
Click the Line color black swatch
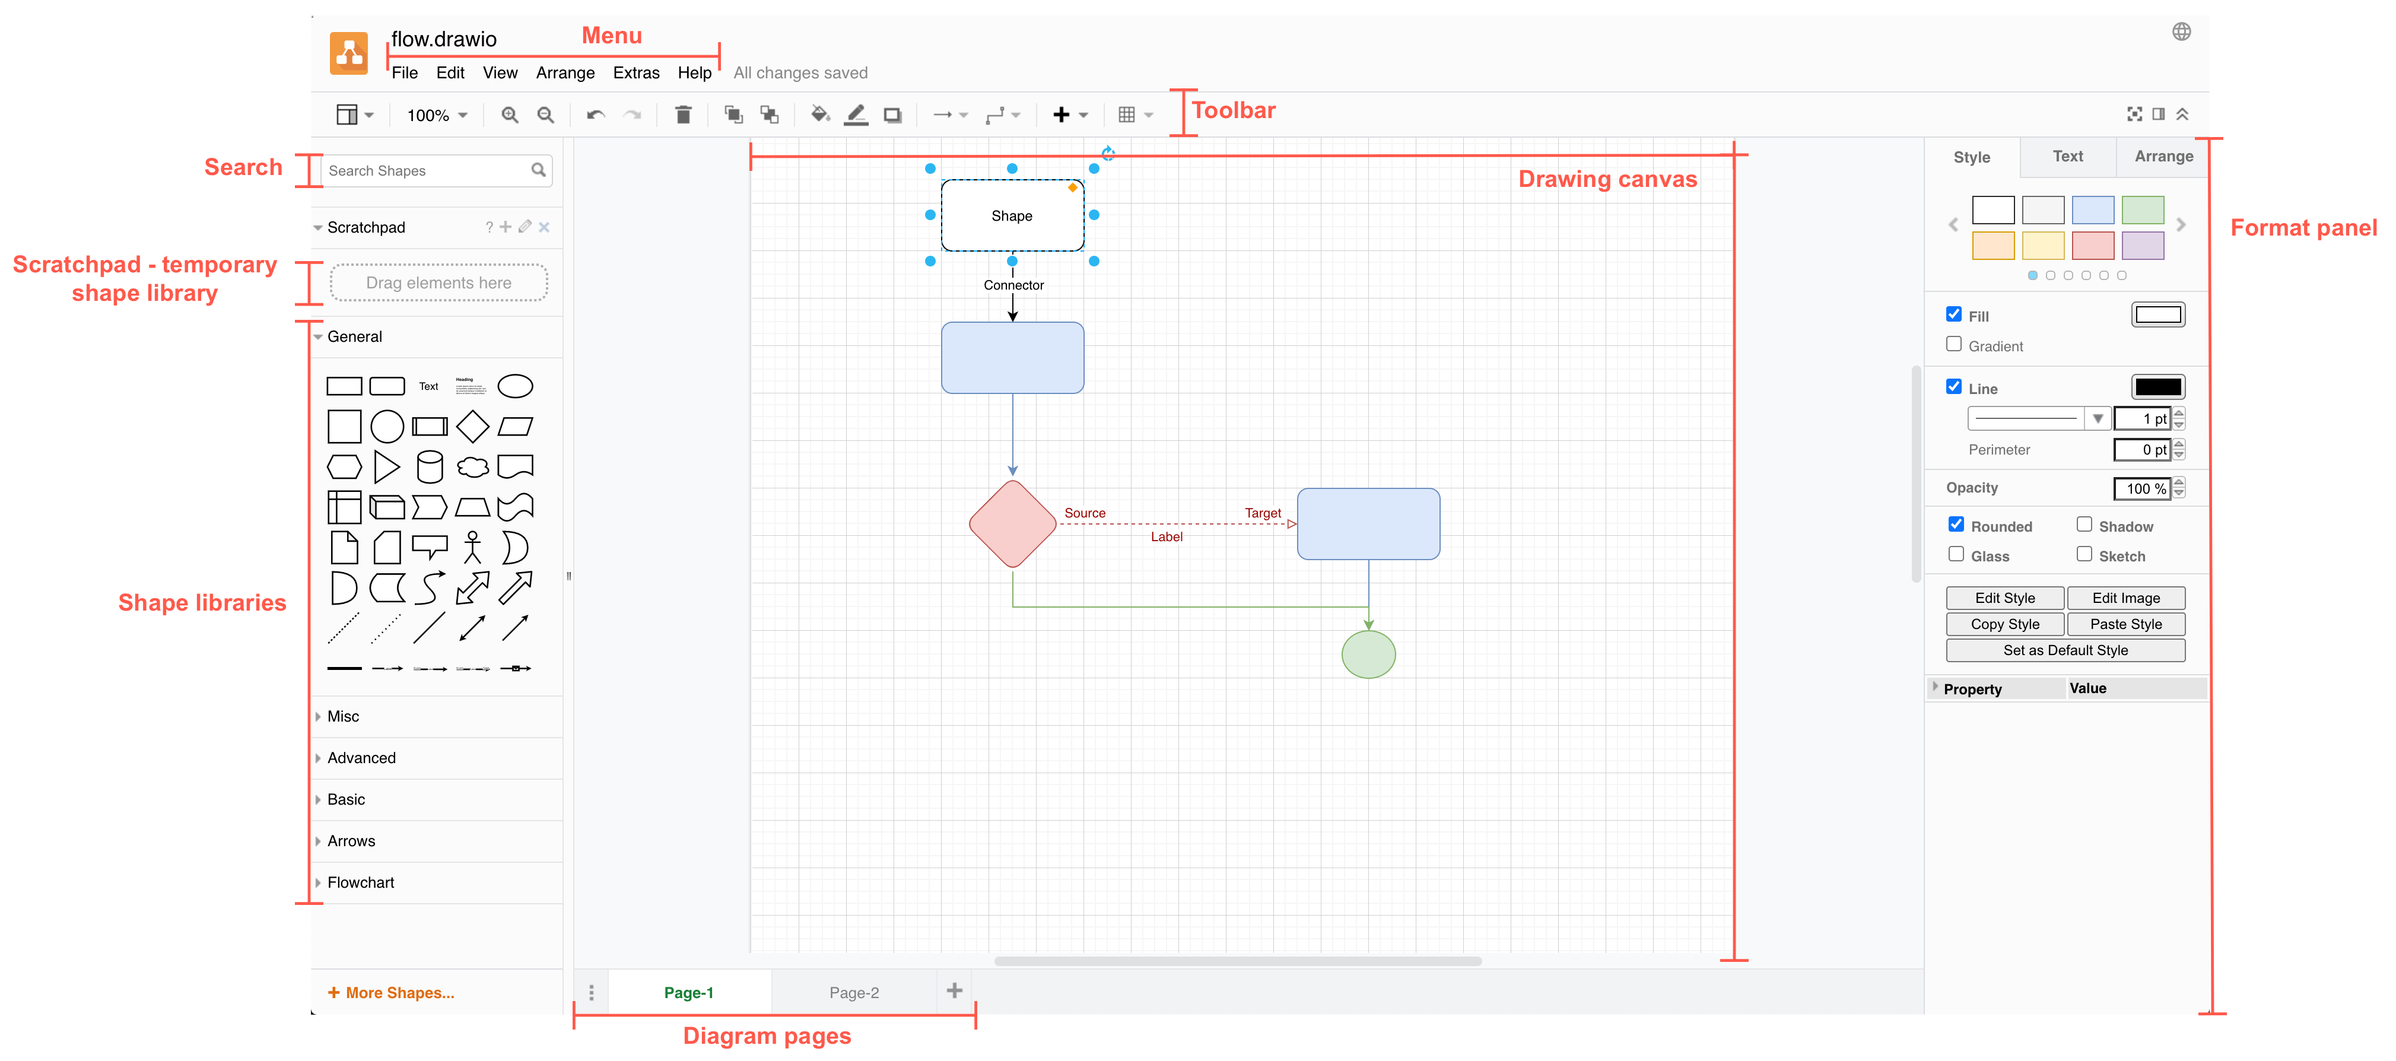coord(2155,387)
